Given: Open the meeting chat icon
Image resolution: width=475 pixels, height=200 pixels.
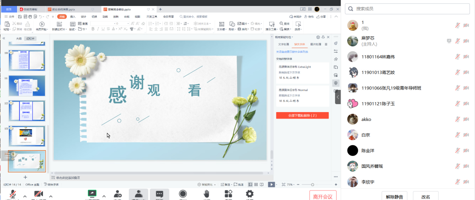Looking at the screenshot, I should 159,194.
